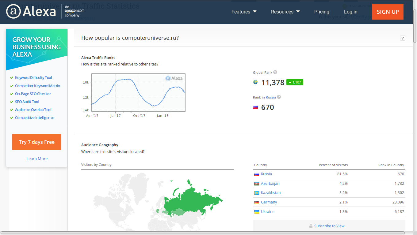Click the help icon beside Global Rank
Screen dimensions: 417x235
tap(275, 72)
